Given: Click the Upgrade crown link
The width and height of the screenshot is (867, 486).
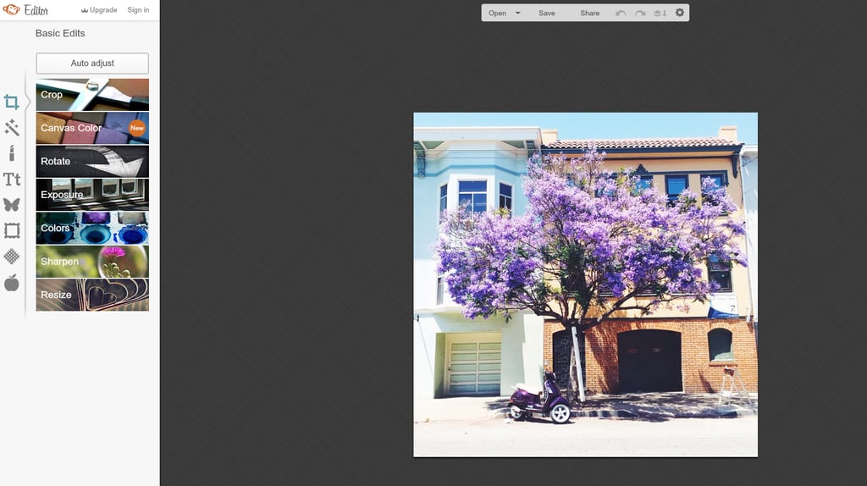Looking at the screenshot, I should point(99,10).
